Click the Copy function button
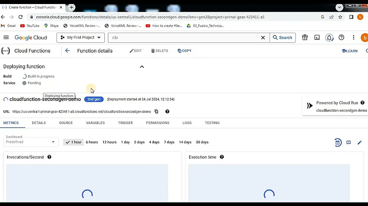368x206 pixels. (185, 51)
